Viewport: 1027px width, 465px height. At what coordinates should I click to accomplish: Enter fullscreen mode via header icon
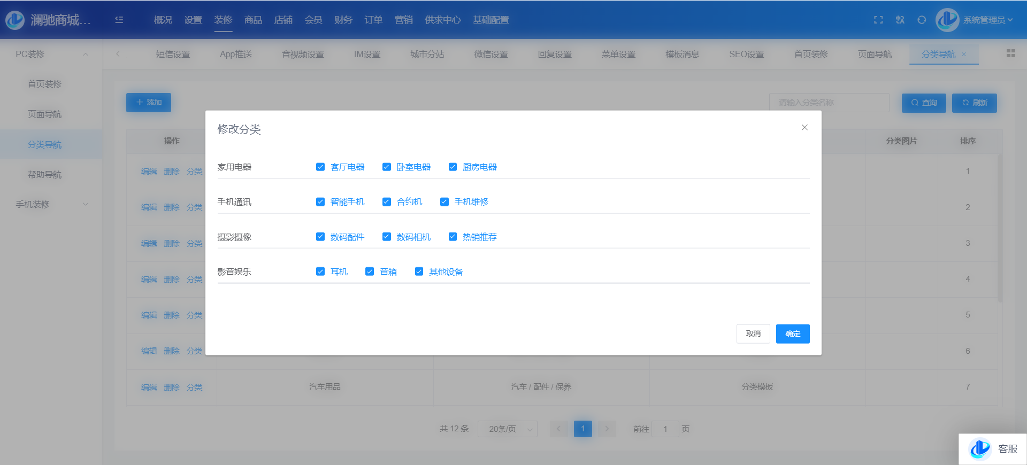[x=878, y=20]
